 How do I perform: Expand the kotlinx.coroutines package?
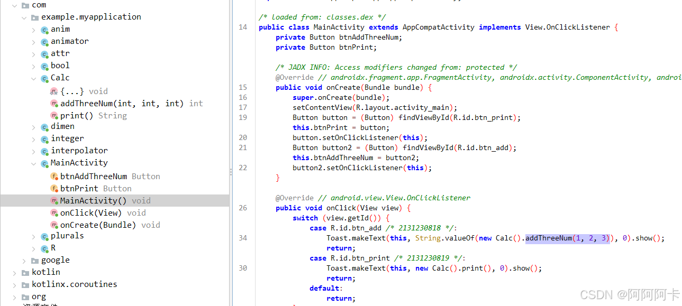pos(15,285)
